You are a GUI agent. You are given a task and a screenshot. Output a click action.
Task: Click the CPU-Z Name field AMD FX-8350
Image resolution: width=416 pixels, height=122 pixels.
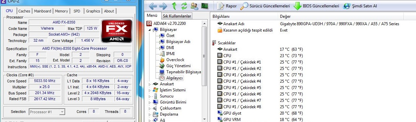[64, 22]
